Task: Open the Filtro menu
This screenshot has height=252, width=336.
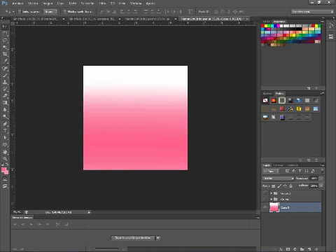Action: (102, 3)
